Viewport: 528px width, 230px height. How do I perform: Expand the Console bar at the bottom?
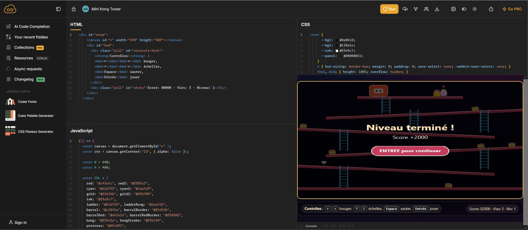click(311, 226)
